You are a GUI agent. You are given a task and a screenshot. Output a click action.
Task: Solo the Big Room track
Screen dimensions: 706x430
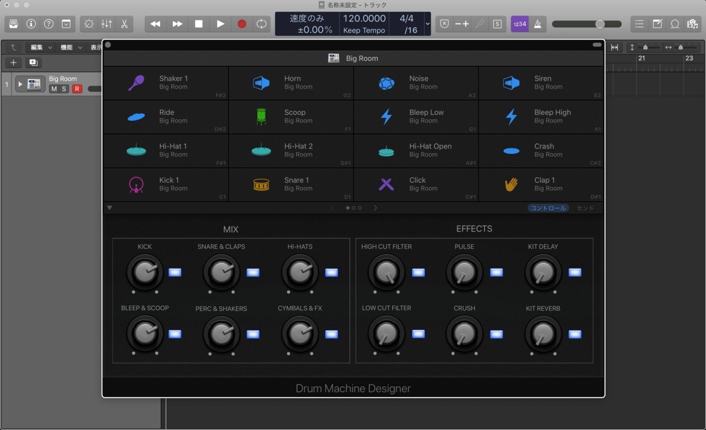click(x=65, y=89)
